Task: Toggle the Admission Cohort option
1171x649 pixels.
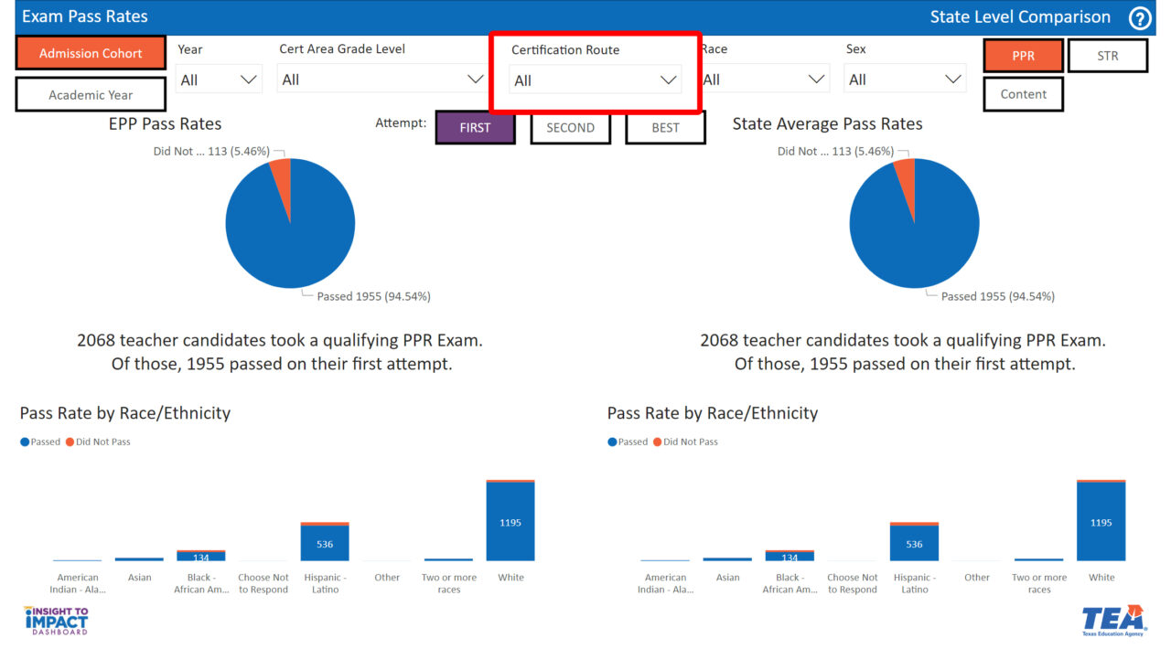Action: [91, 53]
